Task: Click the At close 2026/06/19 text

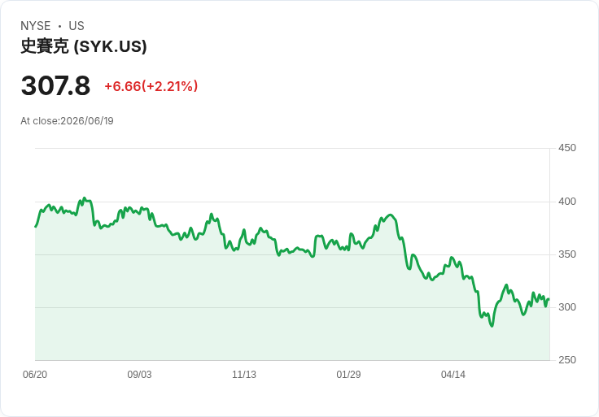Action: tap(67, 121)
